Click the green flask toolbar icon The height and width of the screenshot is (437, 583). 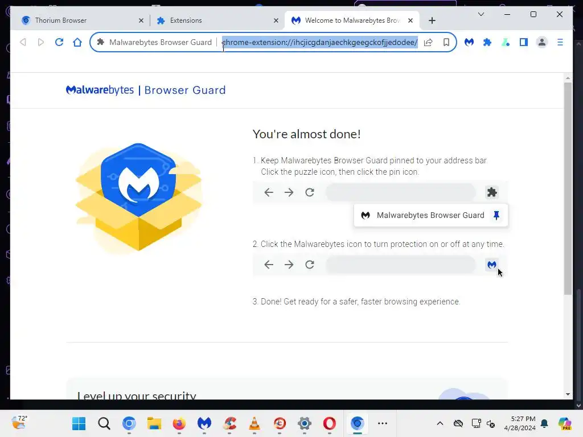point(506,42)
